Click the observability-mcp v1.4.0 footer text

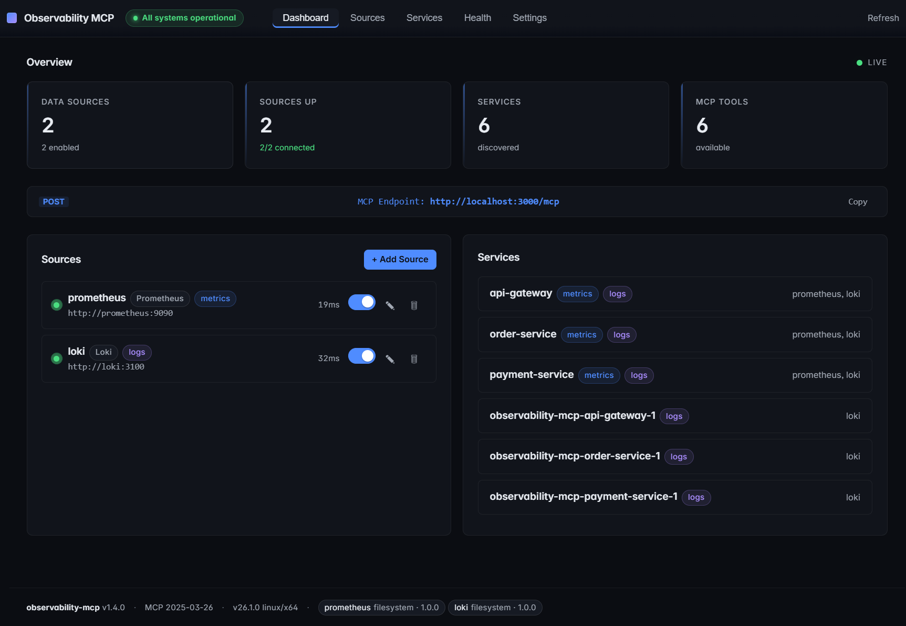[x=76, y=608]
